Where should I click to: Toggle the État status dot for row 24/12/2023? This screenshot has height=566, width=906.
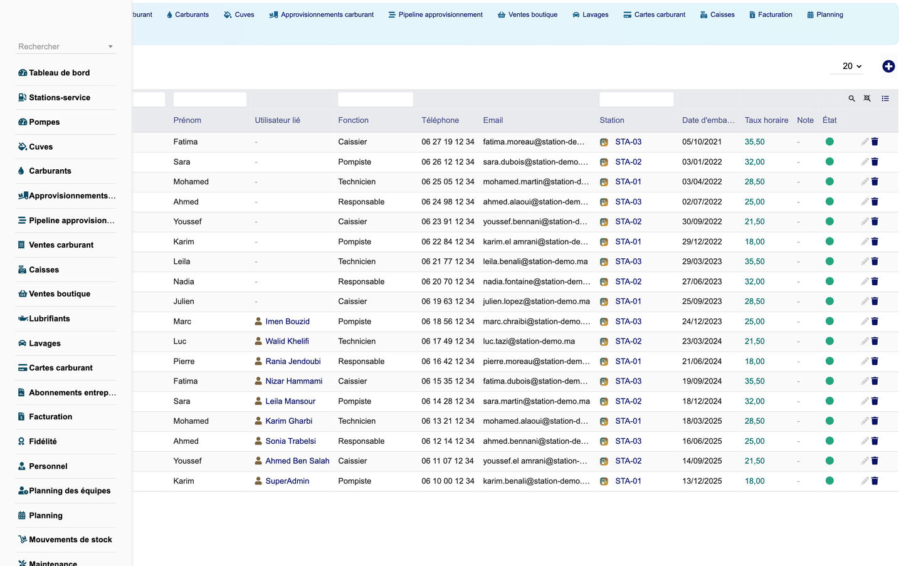coord(830,322)
